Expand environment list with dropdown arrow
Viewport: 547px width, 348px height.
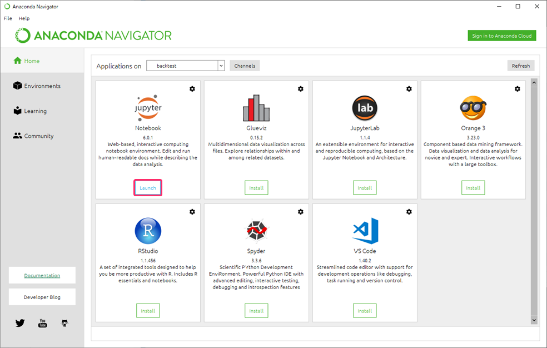(x=221, y=66)
